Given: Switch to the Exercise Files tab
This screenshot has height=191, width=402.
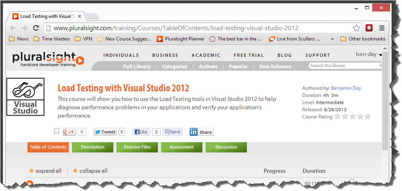Looking at the screenshot, I should (137, 147).
